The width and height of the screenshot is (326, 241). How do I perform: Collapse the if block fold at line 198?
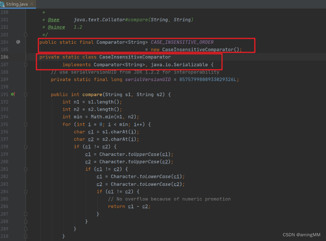[x=26, y=147]
